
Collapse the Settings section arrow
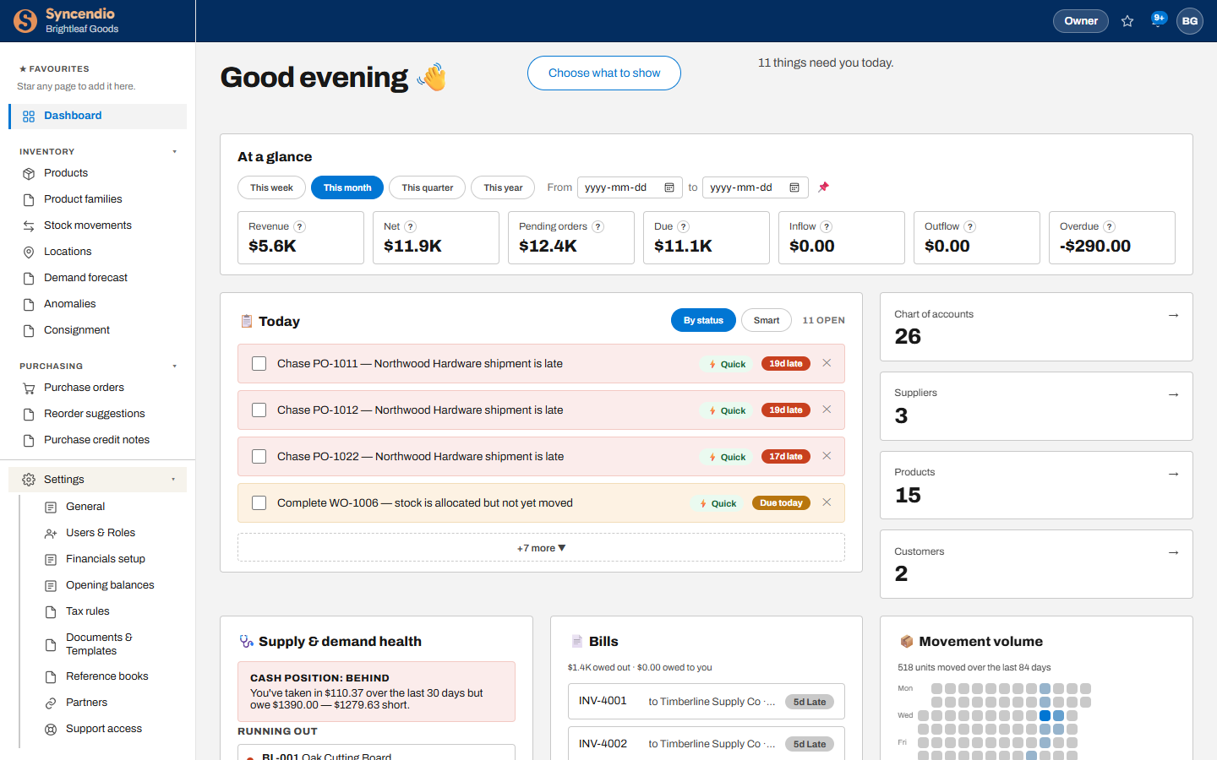tap(173, 480)
